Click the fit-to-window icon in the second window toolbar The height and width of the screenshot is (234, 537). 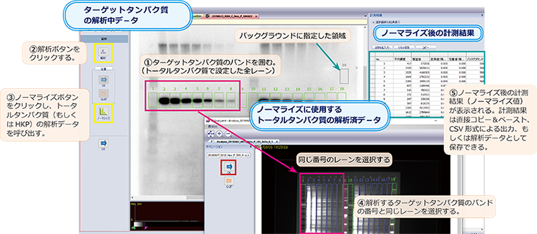click(x=211, y=134)
